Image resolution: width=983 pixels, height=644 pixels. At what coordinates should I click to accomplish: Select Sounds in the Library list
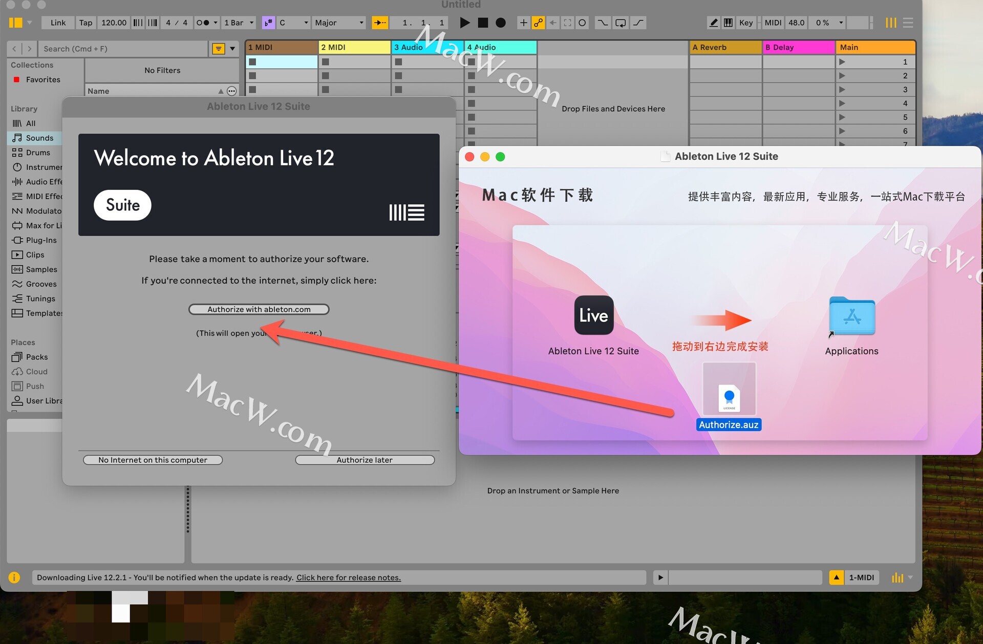pyautogui.click(x=39, y=138)
